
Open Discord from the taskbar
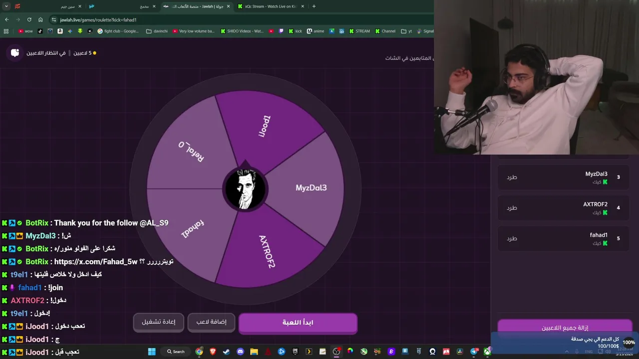(240, 352)
